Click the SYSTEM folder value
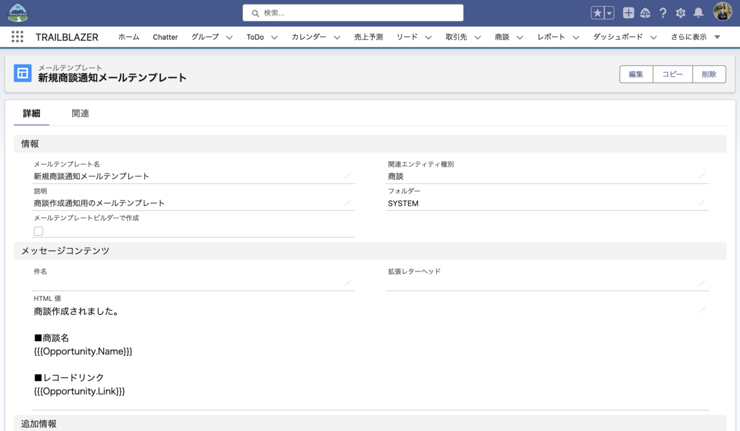 tap(403, 203)
